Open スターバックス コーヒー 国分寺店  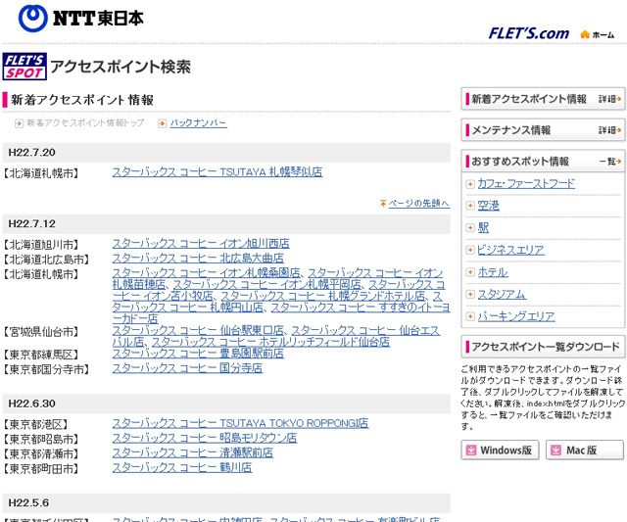(x=187, y=368)
